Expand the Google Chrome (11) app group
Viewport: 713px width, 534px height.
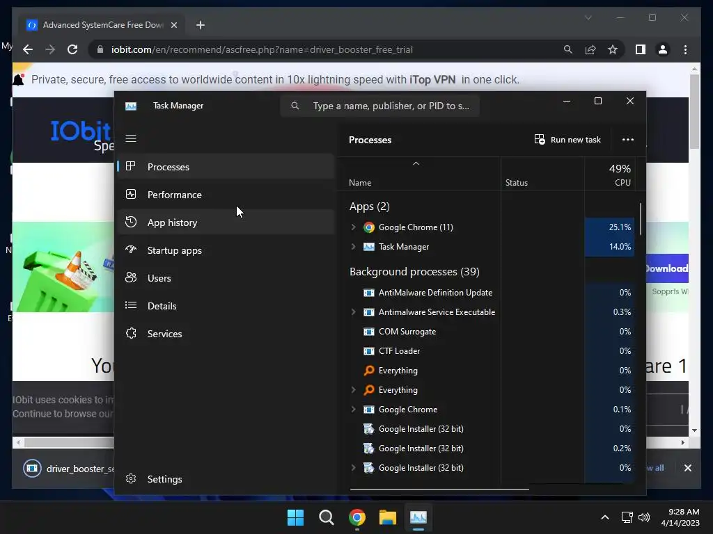(353, 227)
